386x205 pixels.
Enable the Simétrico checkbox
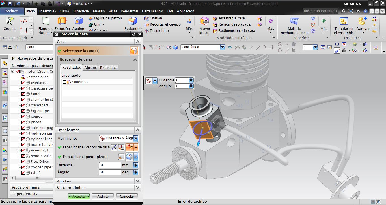(64, 82)
